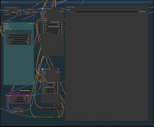Increase KSampler denoise with right arrow
The height and width of the screenshot is (127, 154).
point(31,44)
